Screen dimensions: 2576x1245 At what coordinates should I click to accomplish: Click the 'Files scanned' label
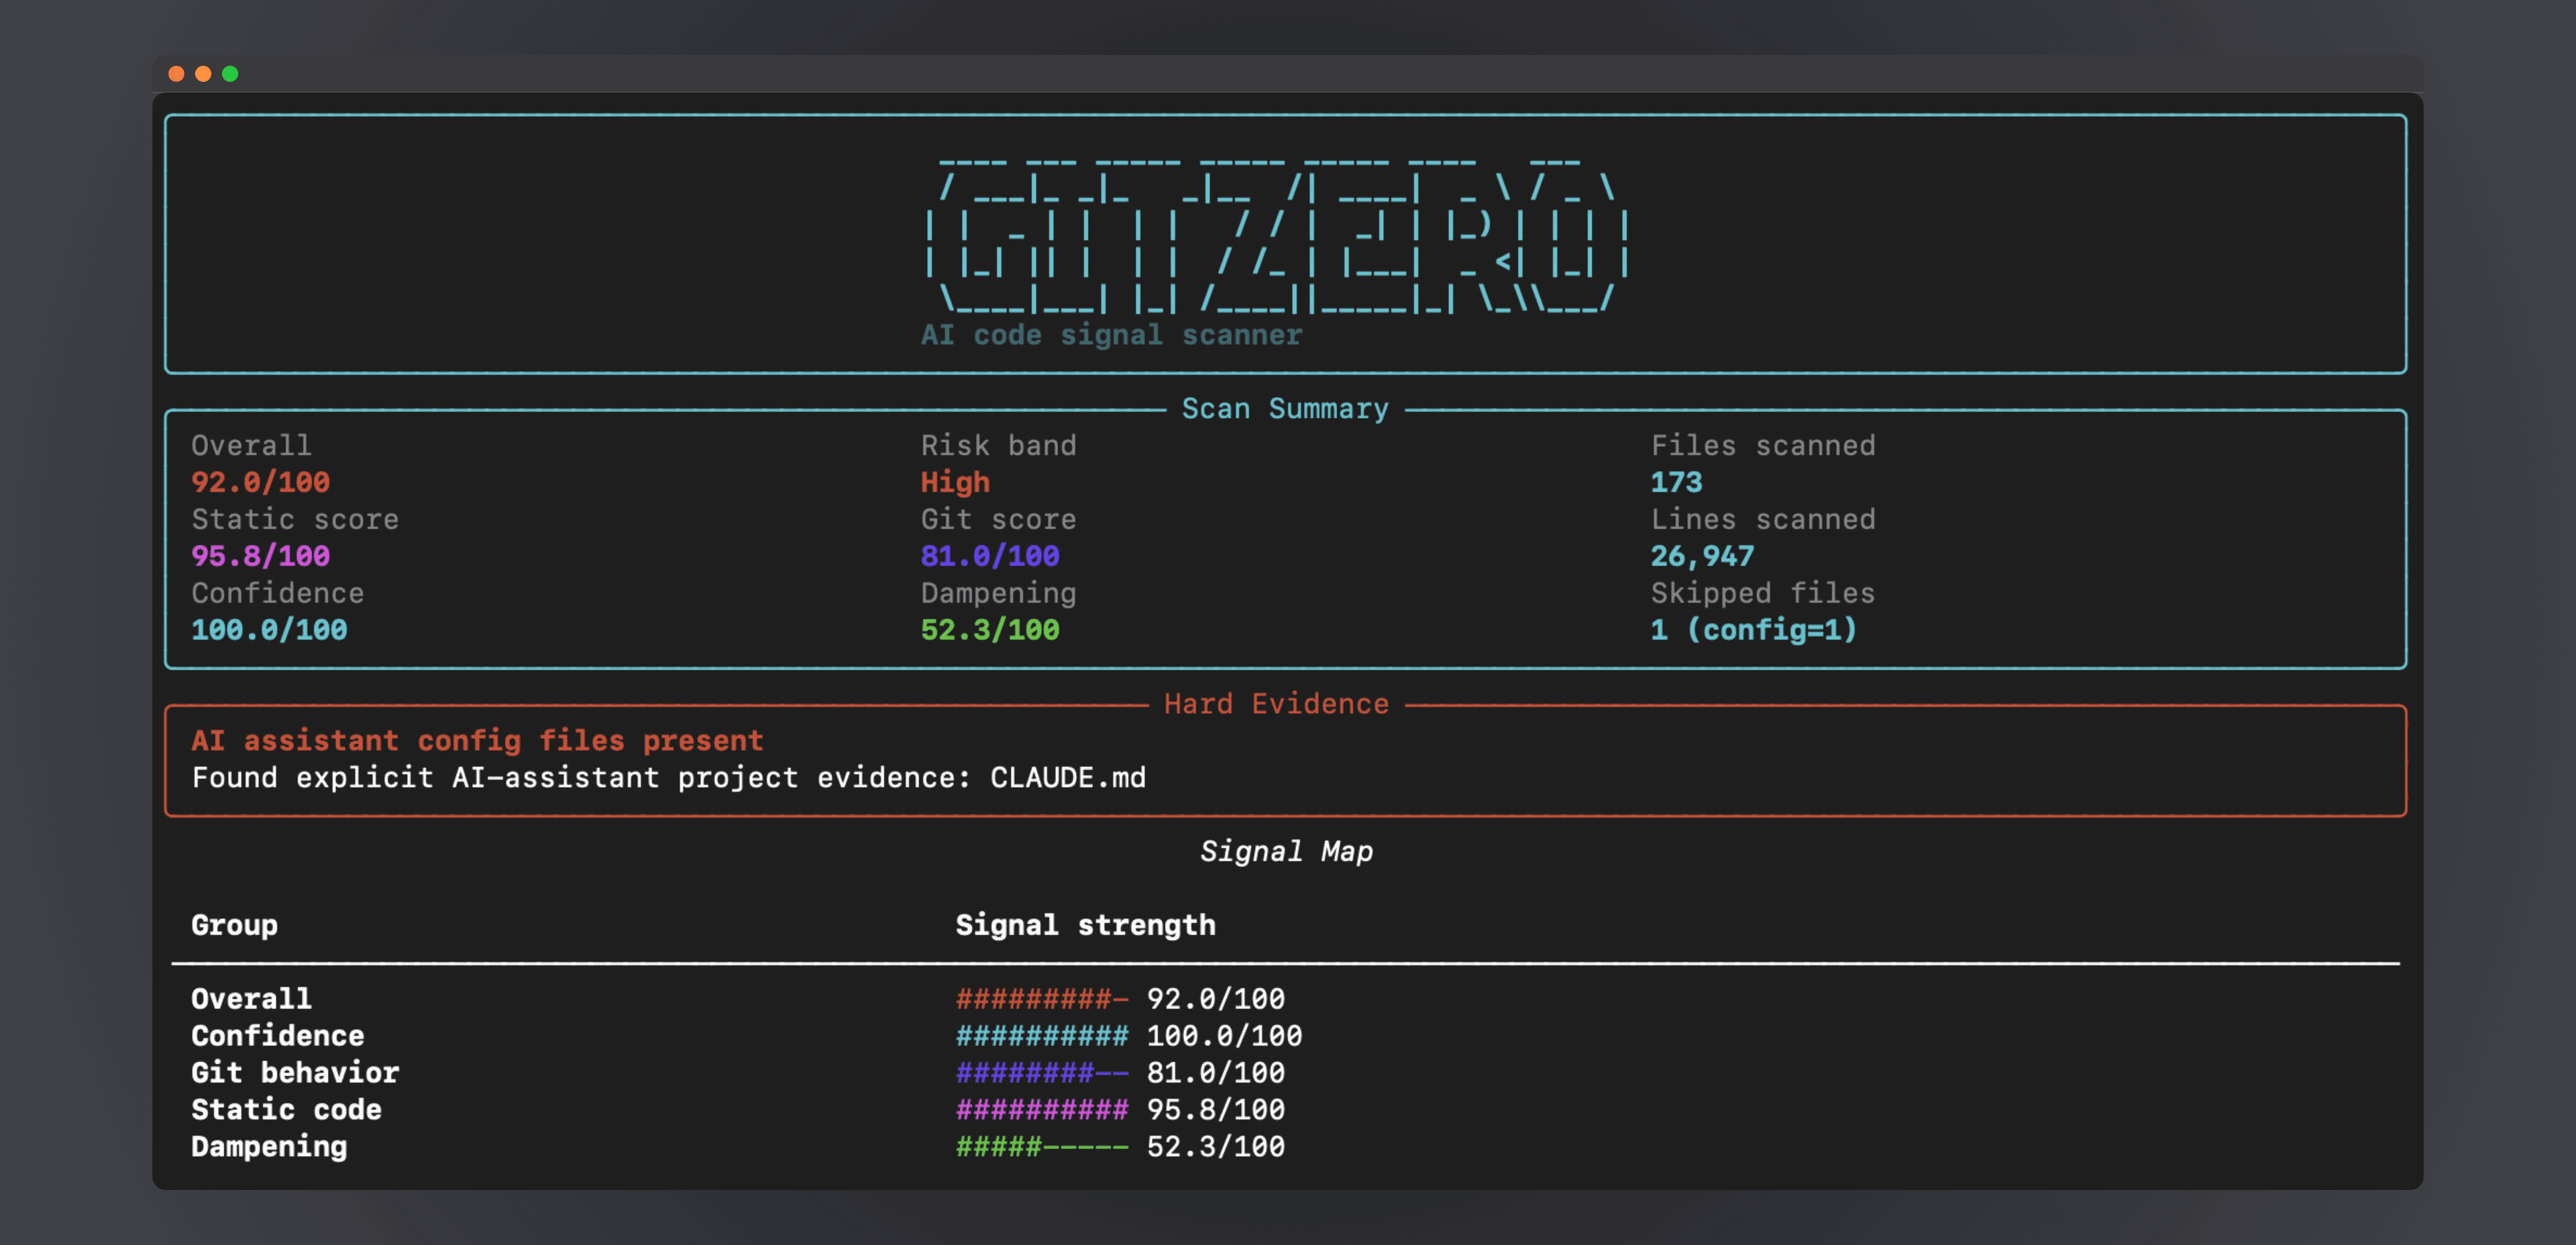pyautogui.click(x=1763, y=445)
